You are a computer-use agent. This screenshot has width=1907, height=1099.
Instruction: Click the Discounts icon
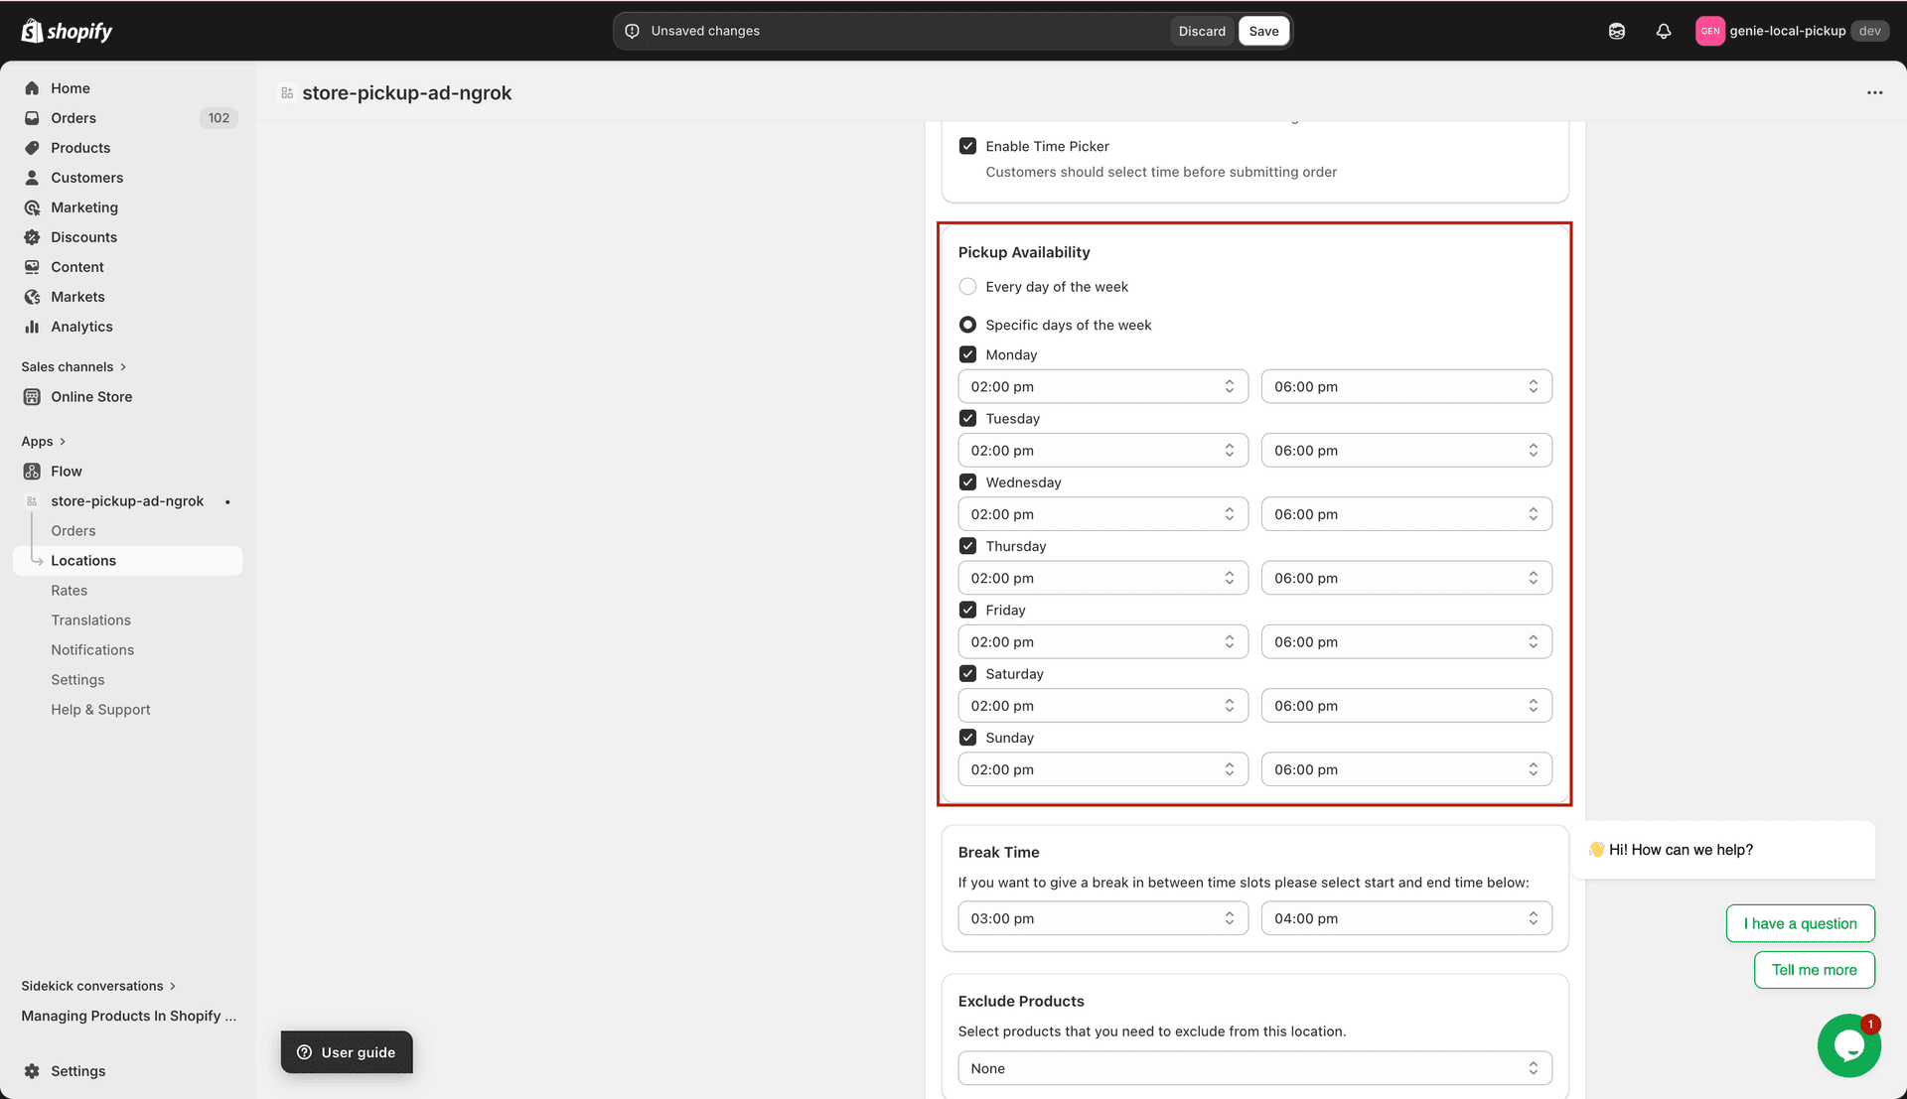pos(32,236)
